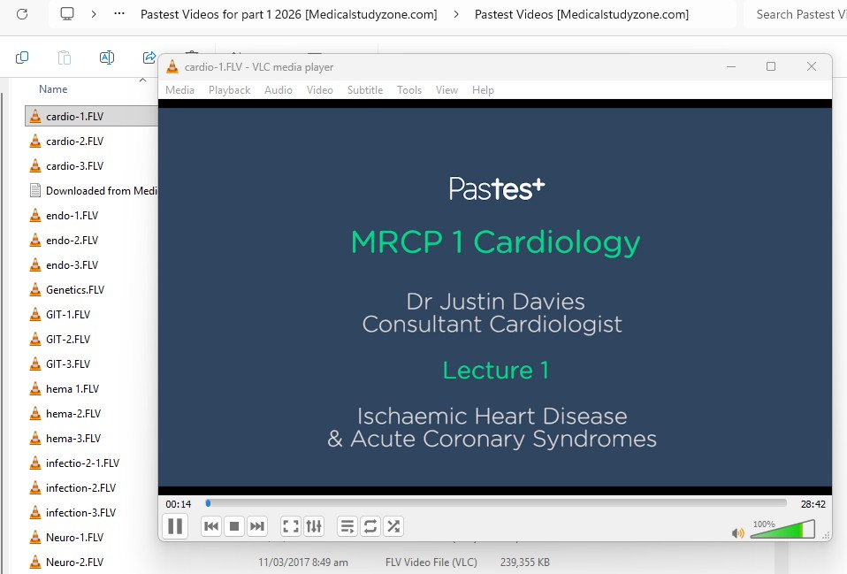Click the Copy icon in Explorer toolbar
Viewport: 847px width, 574px height.
tap(22, 57)
